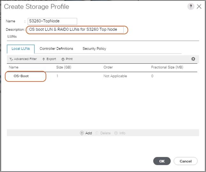The width and height of the screenshot is (206, 172).
Task: Sort by the Name column header
Action: coord(14,67)
